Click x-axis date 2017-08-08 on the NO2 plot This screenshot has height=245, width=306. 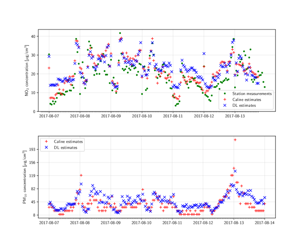[80, 116]
